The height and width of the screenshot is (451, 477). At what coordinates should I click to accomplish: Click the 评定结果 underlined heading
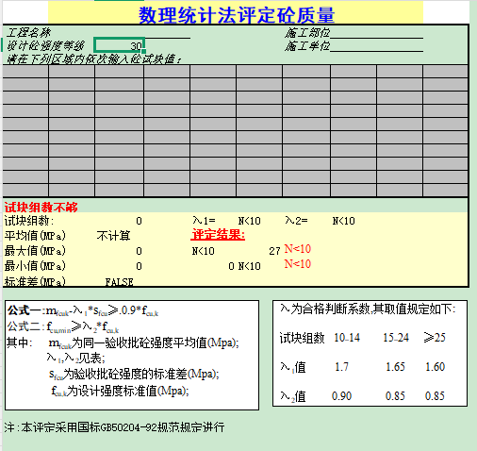pos(218,235)
